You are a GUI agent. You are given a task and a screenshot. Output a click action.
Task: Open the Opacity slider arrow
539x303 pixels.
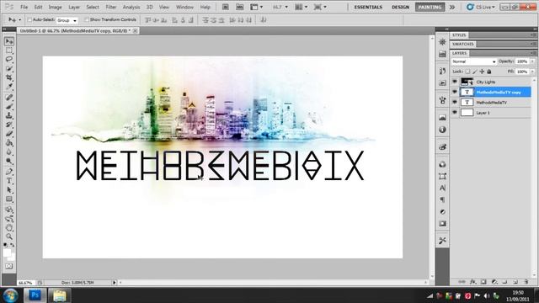click(533, 61)
